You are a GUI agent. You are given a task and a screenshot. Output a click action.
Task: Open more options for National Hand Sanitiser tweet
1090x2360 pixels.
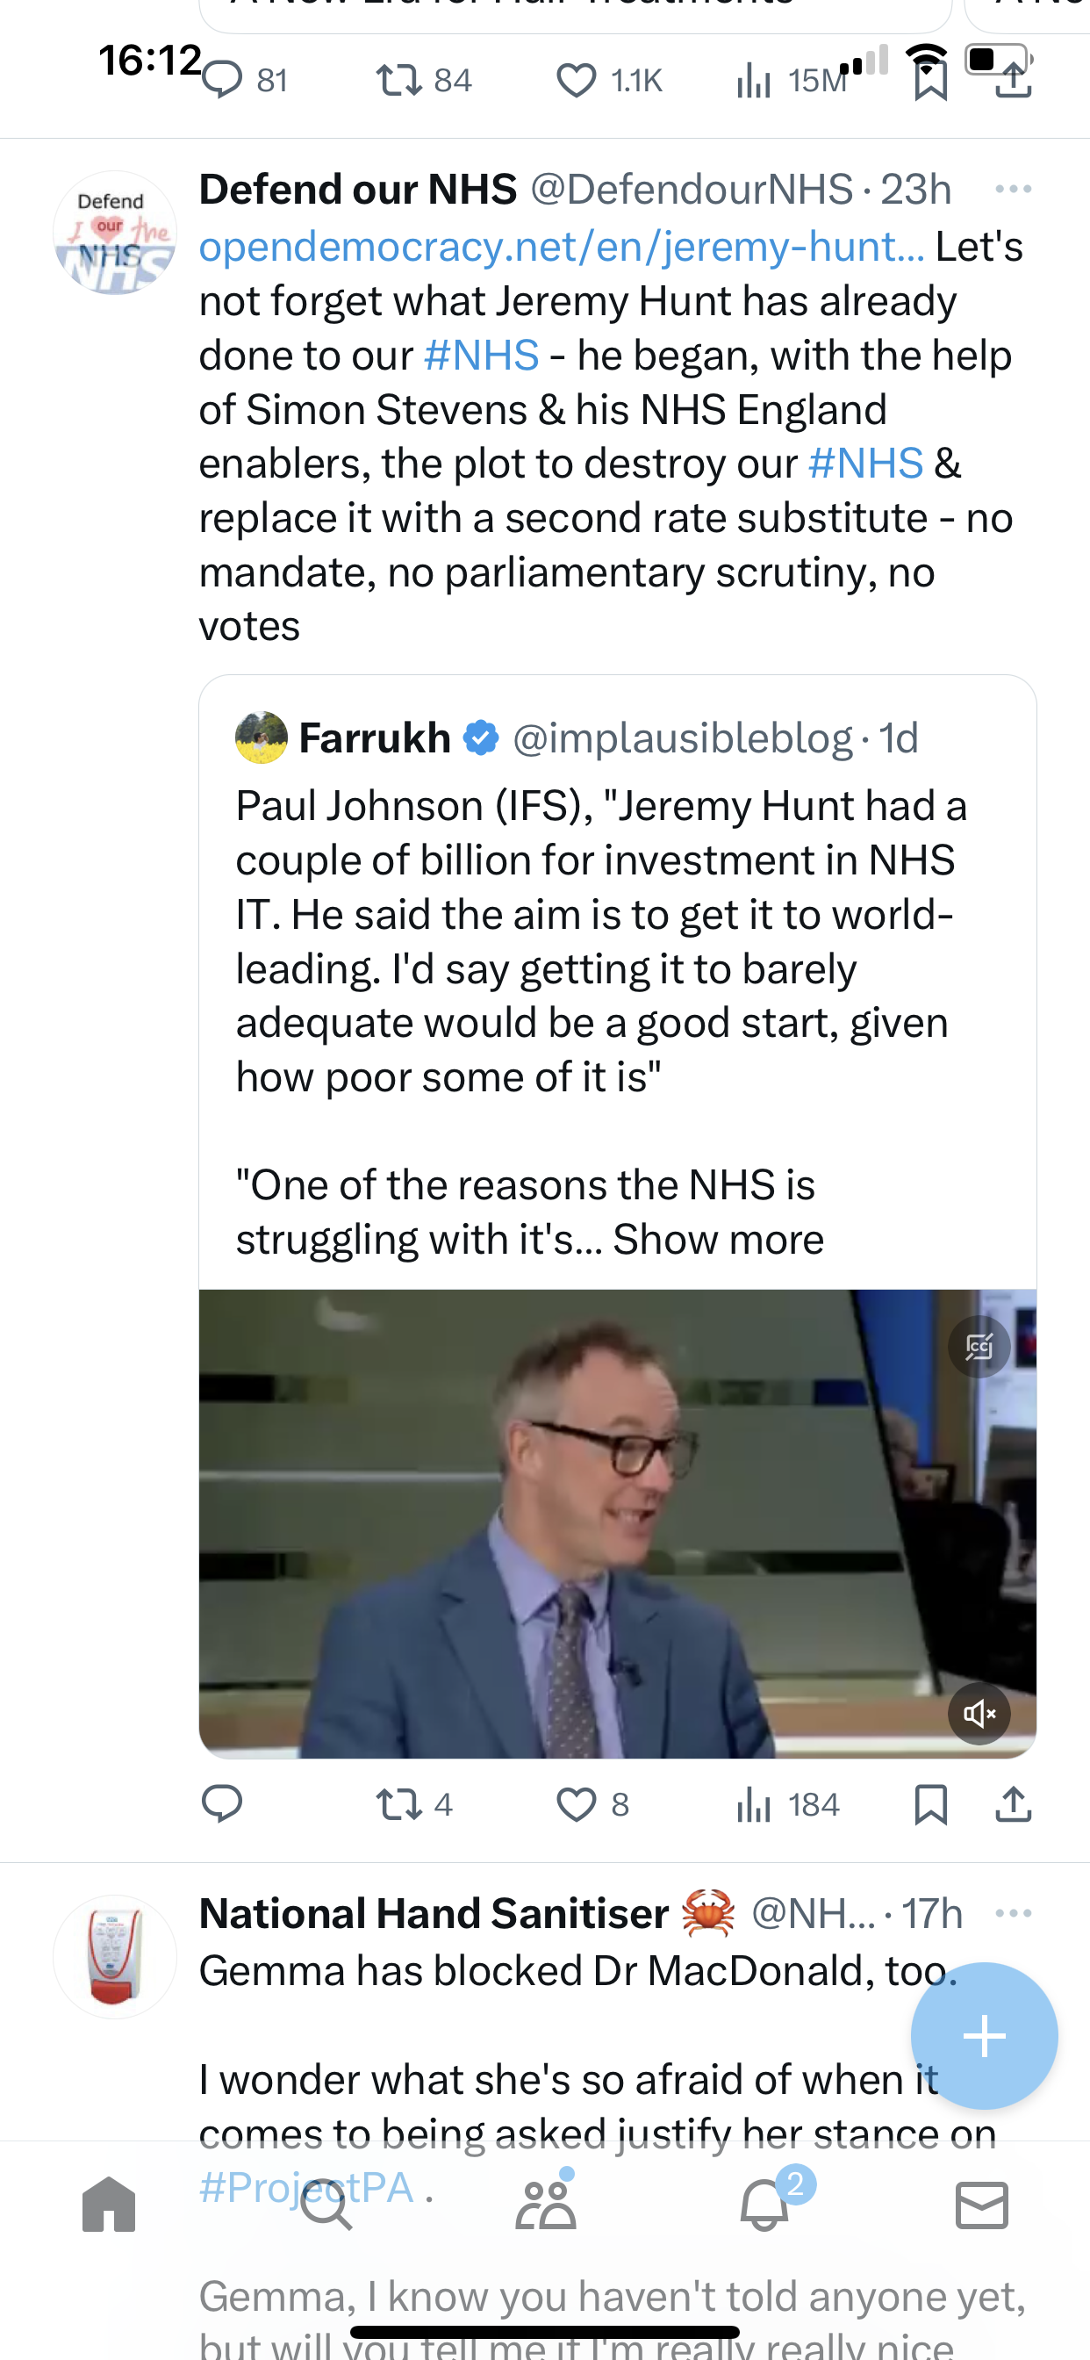point(1013,1914)
